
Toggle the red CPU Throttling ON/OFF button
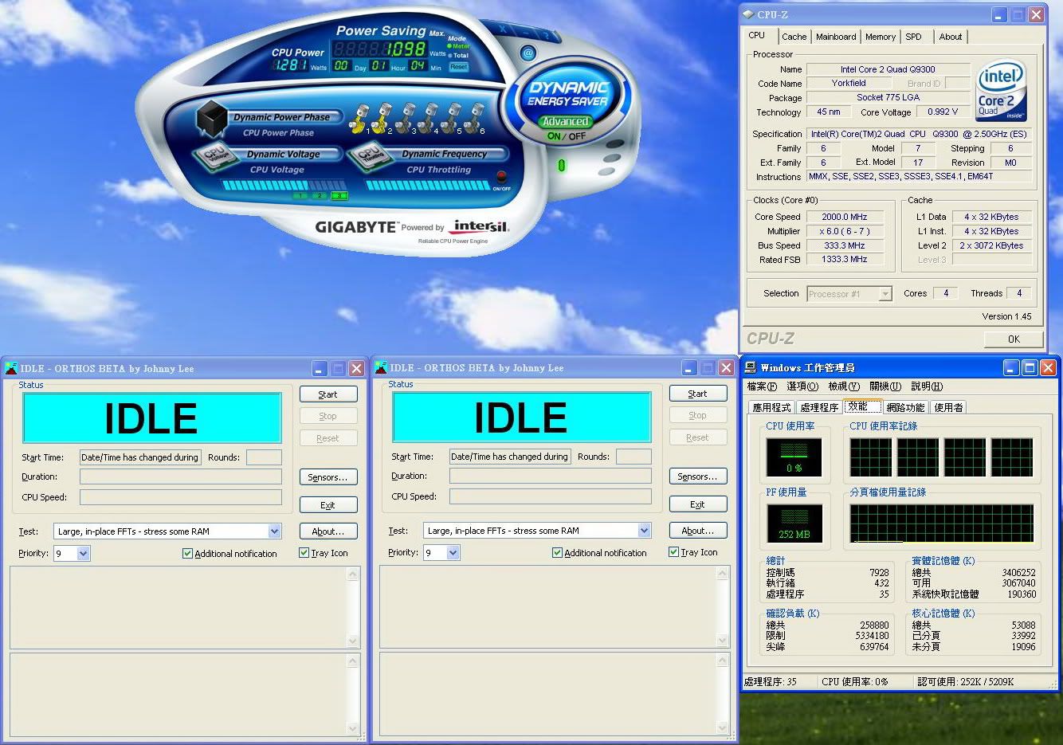coord(502,178)
